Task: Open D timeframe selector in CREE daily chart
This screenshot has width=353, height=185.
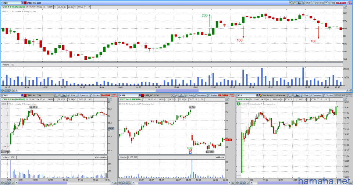Action: point(181,95)
